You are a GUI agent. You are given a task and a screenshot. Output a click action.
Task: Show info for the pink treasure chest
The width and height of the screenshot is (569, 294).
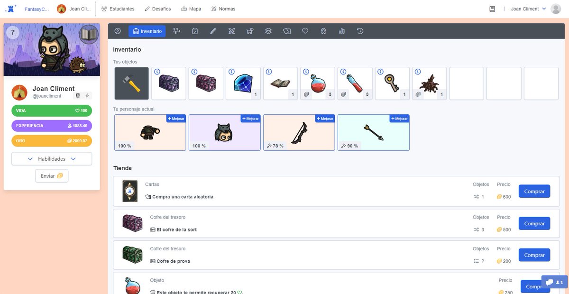coord(194,72)
